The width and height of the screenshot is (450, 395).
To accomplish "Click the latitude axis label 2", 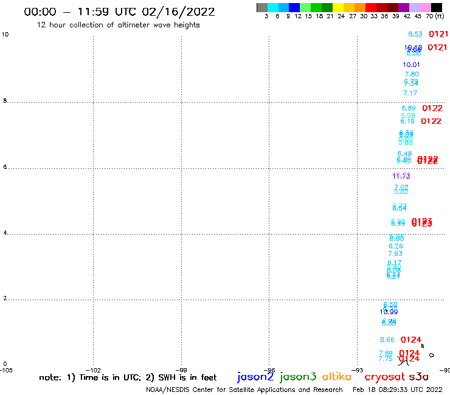I will (x=5, y=298).
